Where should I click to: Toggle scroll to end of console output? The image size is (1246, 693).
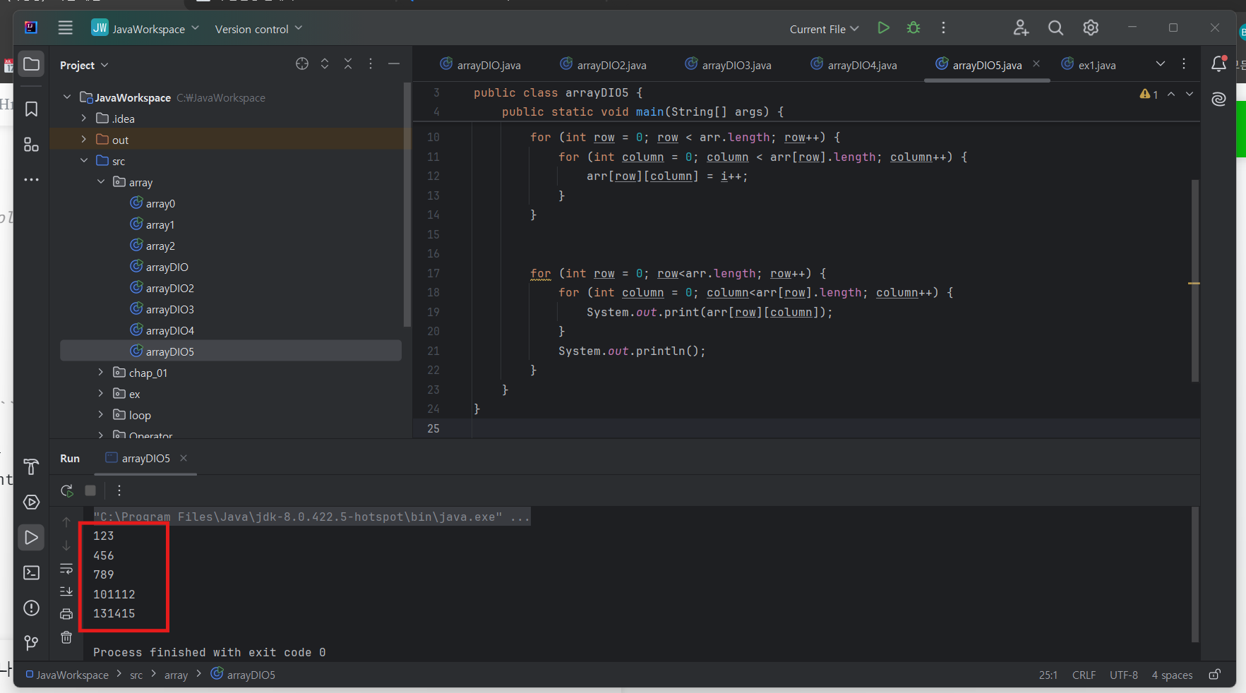point(66,591)
